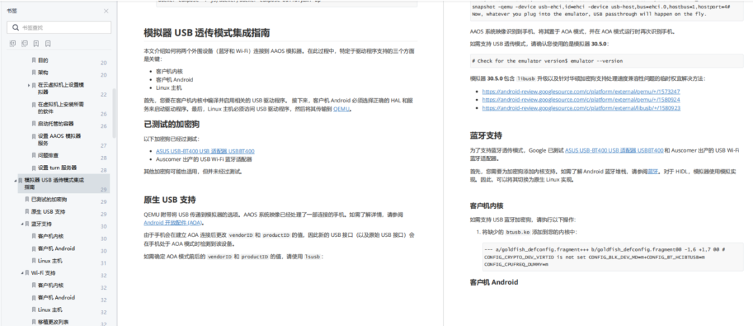This screenshot has width=753, height=326.
Task: Open 客户机 Android under Wi-Fi 支持 bookmark
Action: [x=56, y=297]
